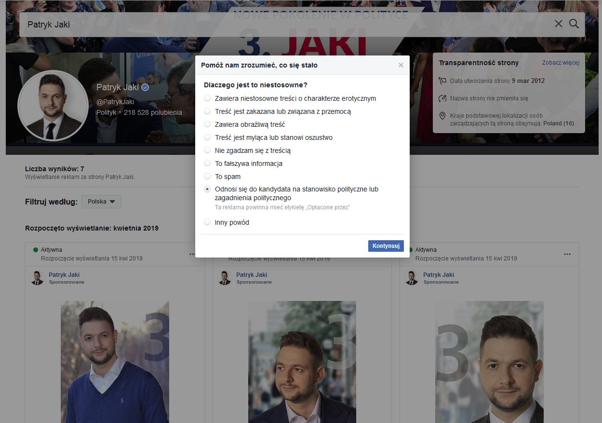Select the 'Inny powód' radio button
The height and width of the screenshot is (423, 602).
[x=207, y=222]
